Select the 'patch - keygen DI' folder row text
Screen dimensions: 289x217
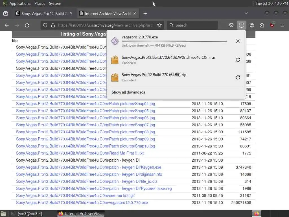click(x=78, y=160)
